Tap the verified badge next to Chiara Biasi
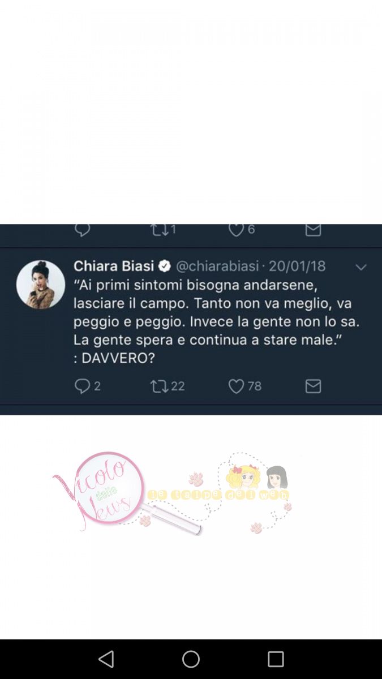The image size is (382, 679). click(x=165, y=266)
